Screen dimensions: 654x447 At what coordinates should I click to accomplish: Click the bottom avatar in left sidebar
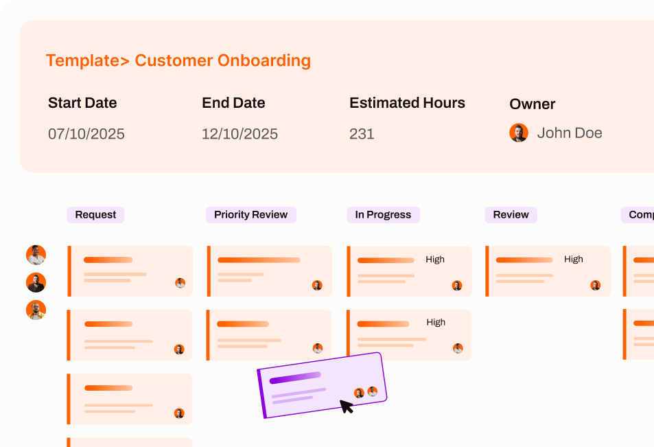36,310
